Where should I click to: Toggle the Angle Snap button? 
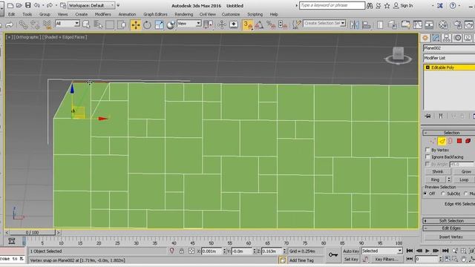coord(259,24)
